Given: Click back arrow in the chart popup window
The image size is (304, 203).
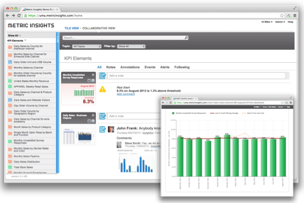Looking at the screenshot, I should pyautogui.click(x=163, y=103).
